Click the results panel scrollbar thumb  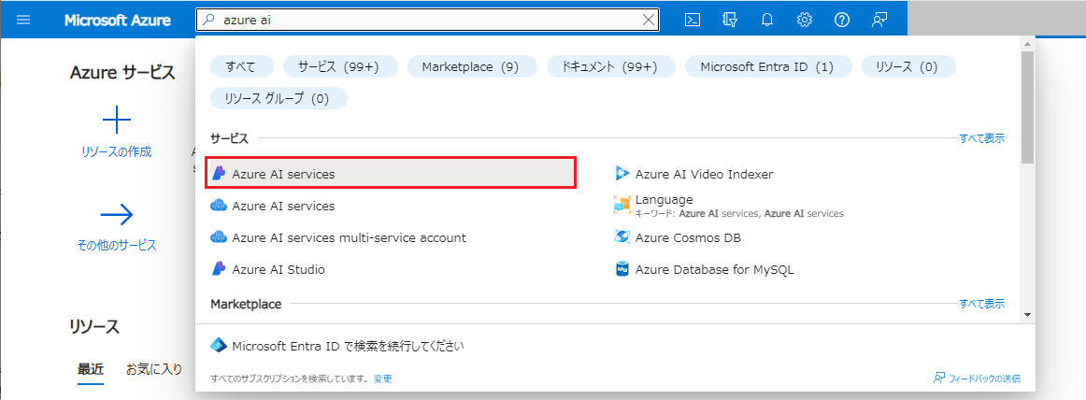pos(1027,107)
